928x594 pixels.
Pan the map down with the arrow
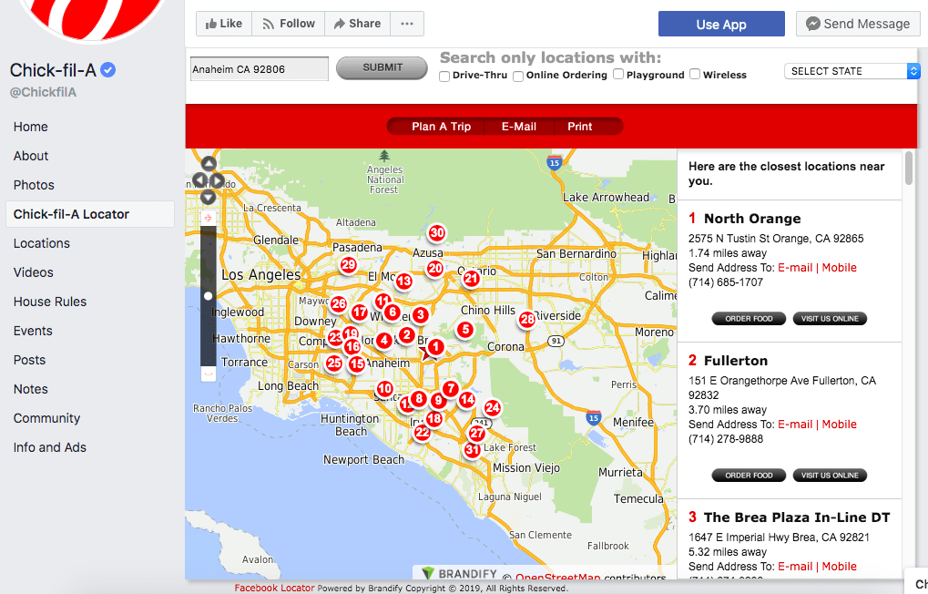[x=209, y=197]
